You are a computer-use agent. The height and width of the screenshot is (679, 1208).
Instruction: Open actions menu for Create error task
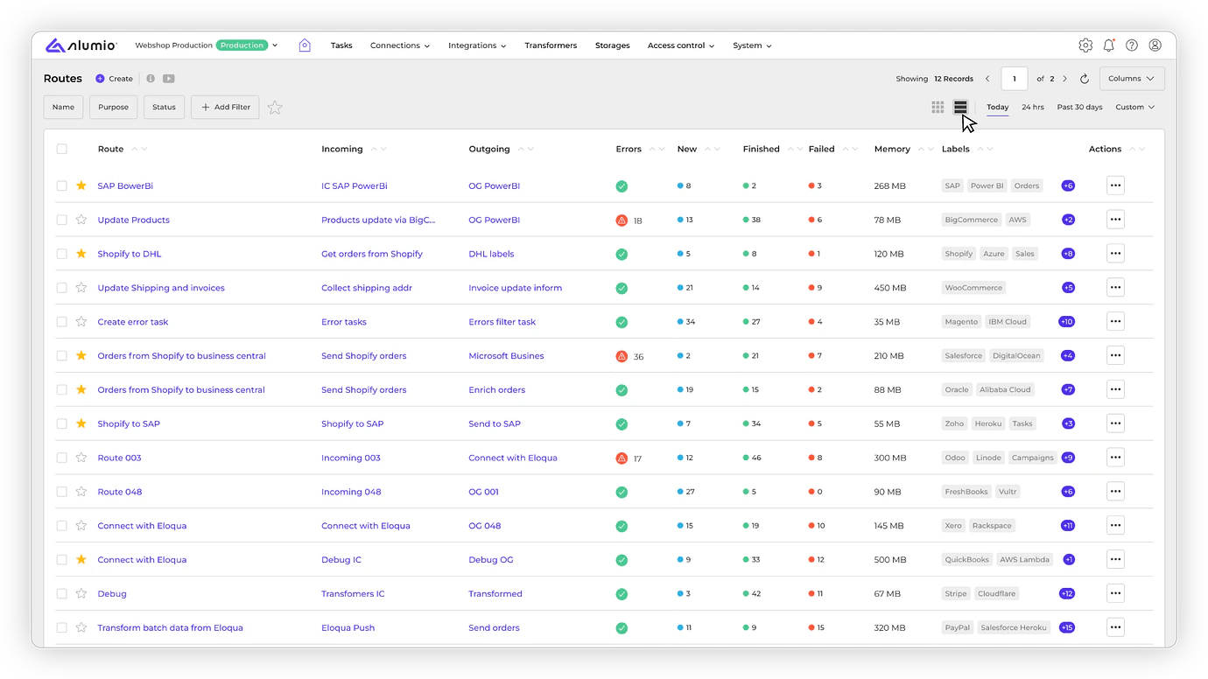(1115, 321)
